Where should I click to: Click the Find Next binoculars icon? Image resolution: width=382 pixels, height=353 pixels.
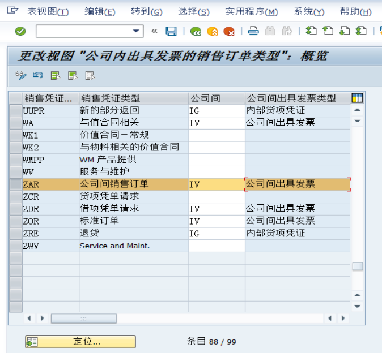tap(287, 31)
